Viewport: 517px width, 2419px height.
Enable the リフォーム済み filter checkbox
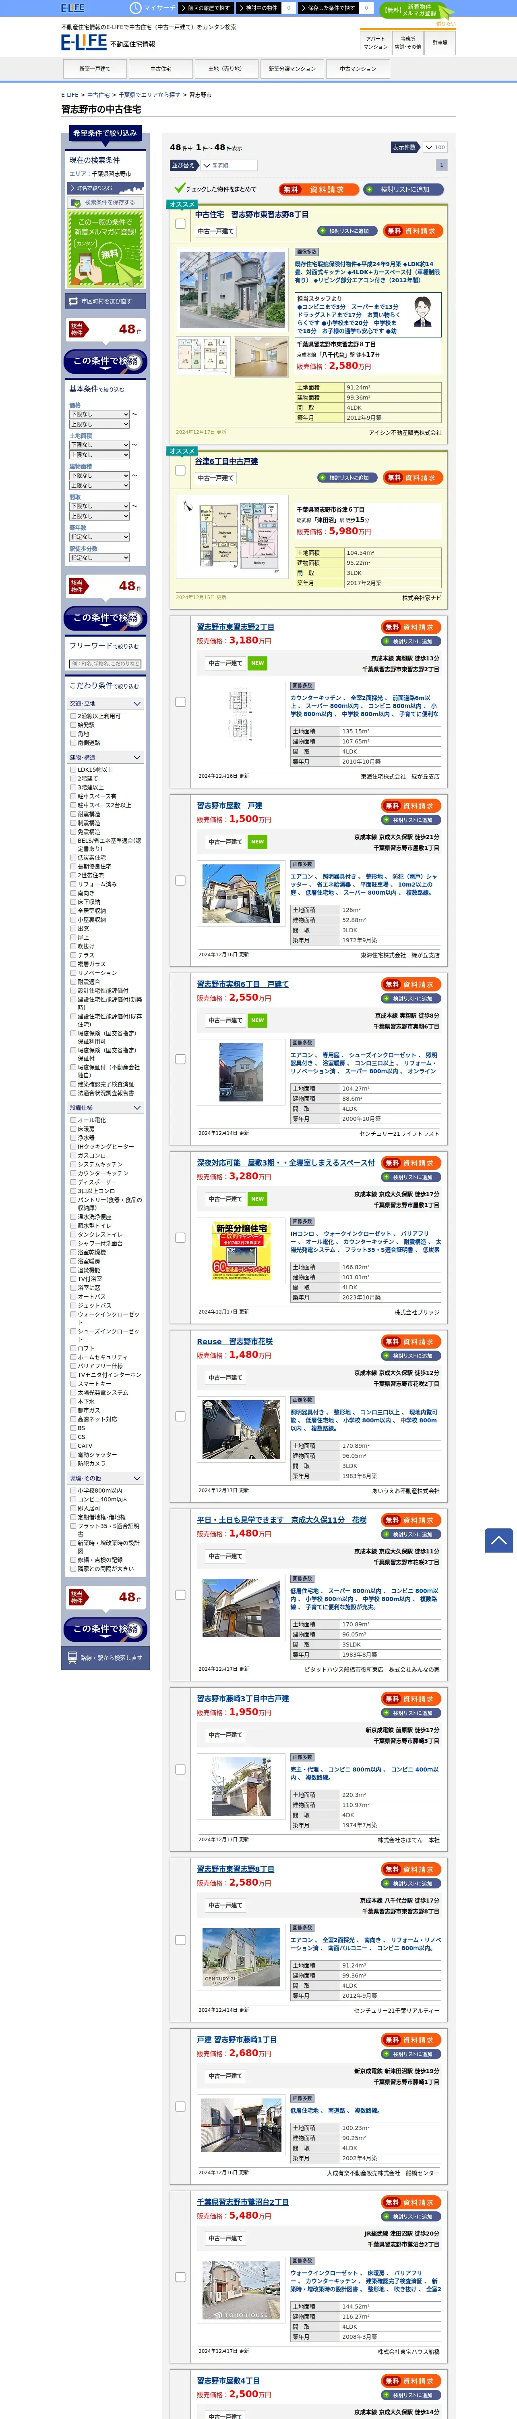73,884
